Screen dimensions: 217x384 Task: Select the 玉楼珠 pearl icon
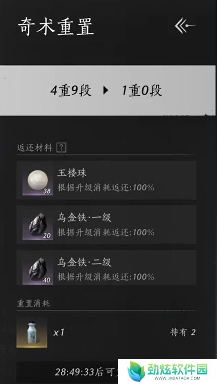38,180
